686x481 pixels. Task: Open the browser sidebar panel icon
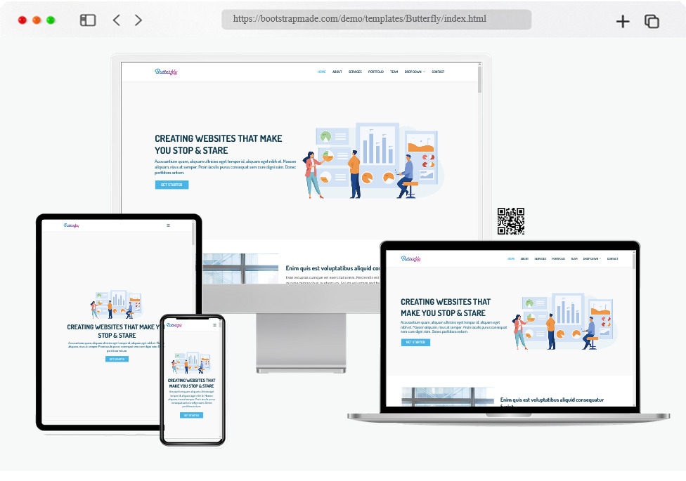(x=87, y=20)
